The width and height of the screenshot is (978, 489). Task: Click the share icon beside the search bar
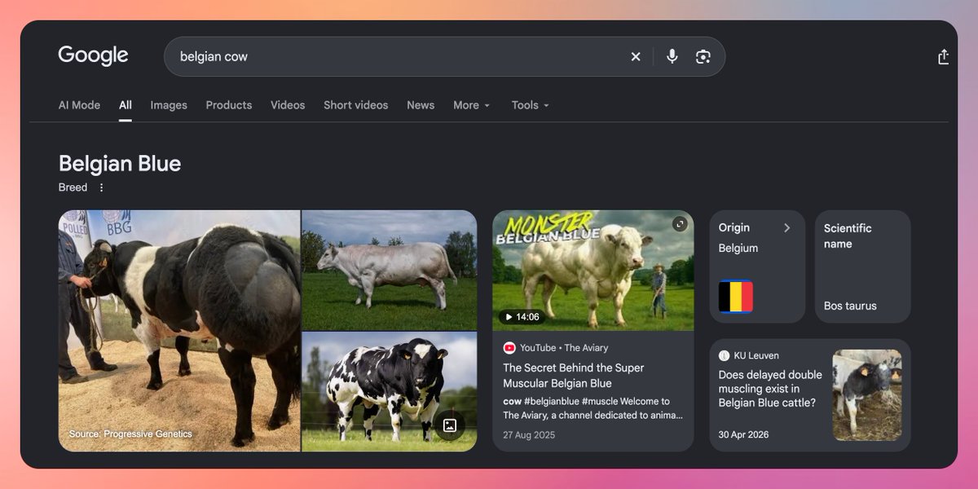(x=943, y=56)
